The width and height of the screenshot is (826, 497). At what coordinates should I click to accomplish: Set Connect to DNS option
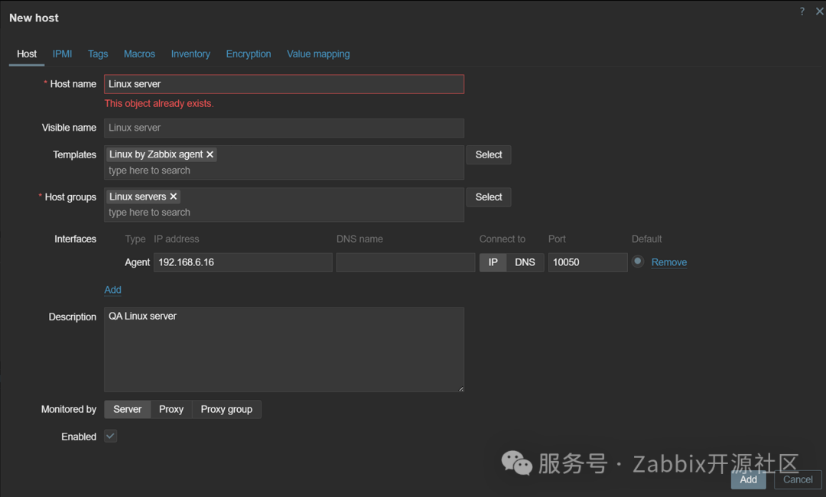pos(525,262)
